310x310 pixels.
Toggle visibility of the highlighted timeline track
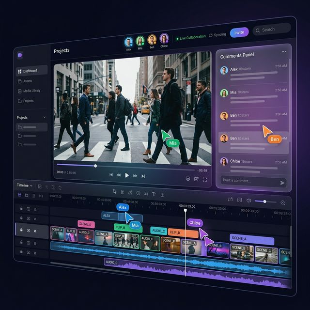click(x=29, y=231)
